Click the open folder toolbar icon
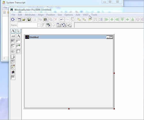Viewport: 144px width, 120px height. [24, 20]
